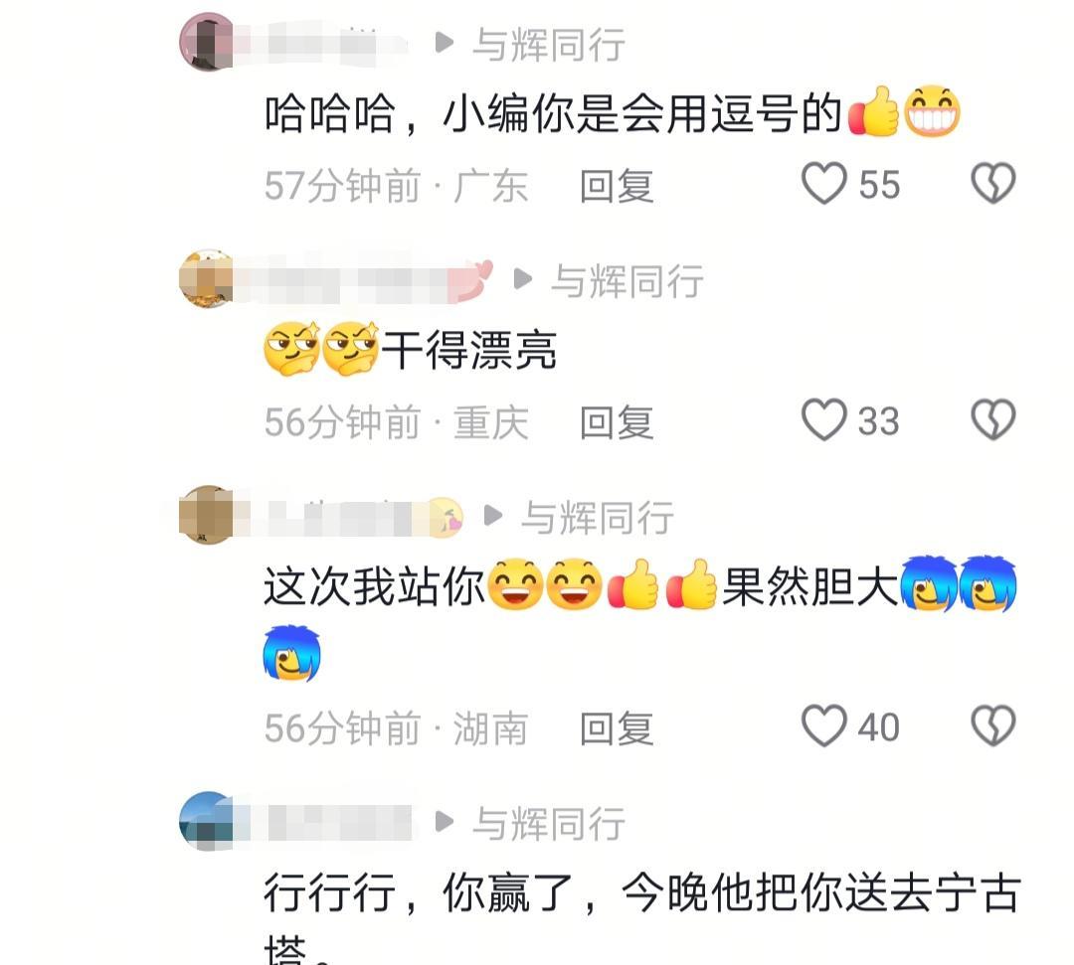Image resolution: width=1074 pixels, height=965 pixels.
Task: Like the 这次我站你 comment
Action: tap(824, 725)
